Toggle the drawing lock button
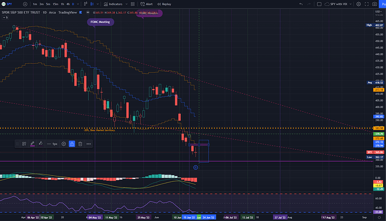The width and height of the screenshot is (386, 221). click(72, 144)
